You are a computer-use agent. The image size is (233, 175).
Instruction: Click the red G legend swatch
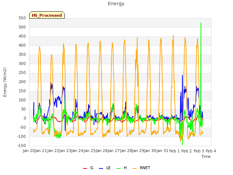point(85,168)
